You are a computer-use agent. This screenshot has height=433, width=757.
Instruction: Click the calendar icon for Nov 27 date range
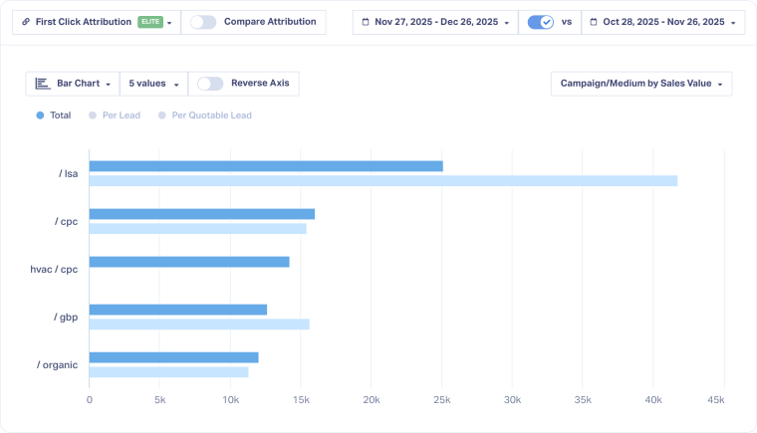(x=366, y=22)
